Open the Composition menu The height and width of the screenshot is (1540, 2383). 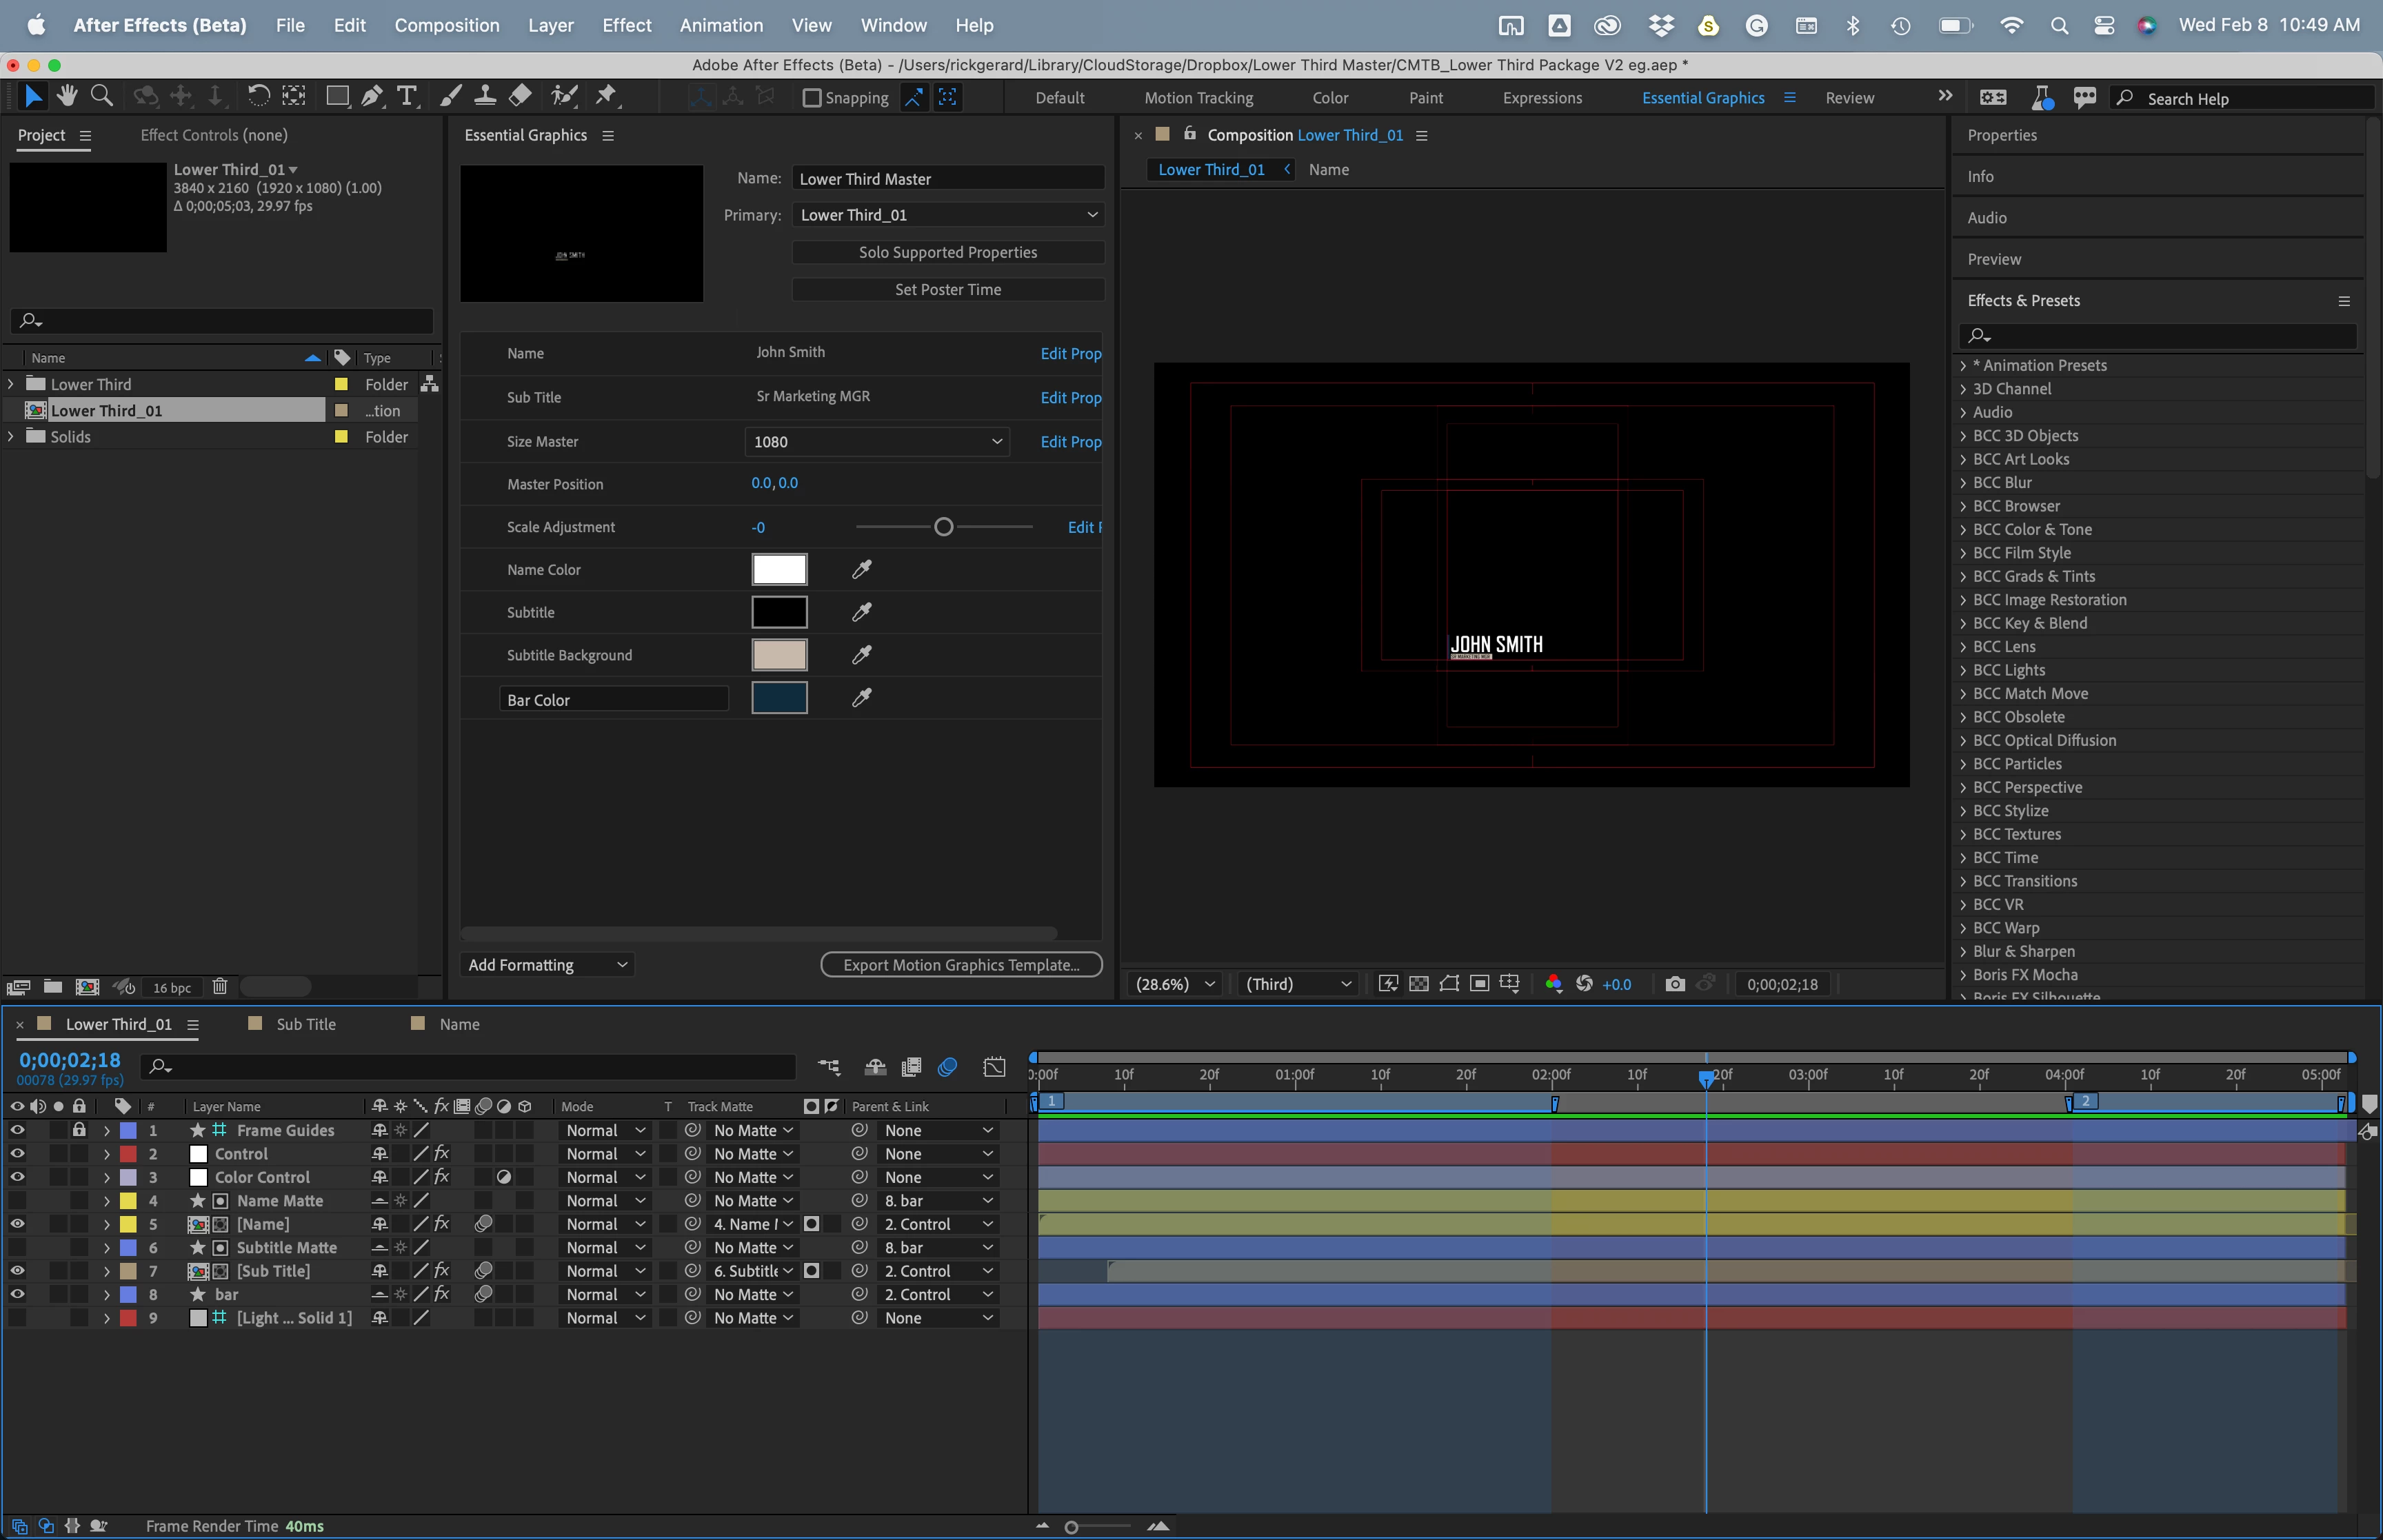click(446, 25)
